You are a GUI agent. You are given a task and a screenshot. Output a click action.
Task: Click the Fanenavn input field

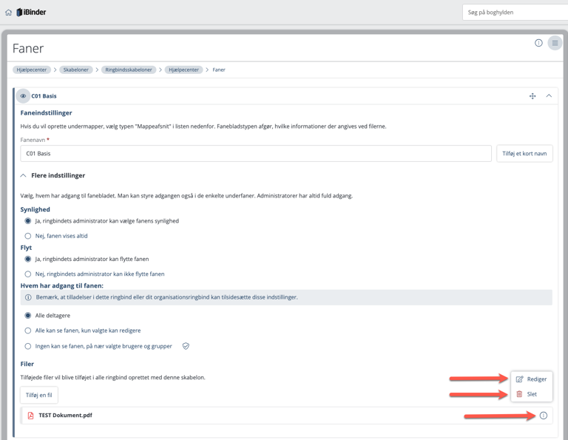(x=255, y=153)
